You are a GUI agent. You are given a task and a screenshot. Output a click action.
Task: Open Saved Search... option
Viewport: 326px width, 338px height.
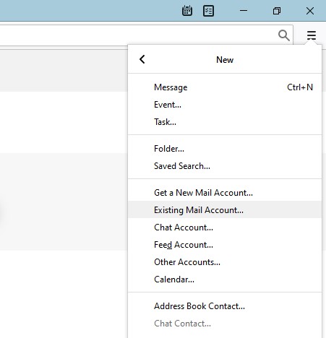tap(225, 166)
